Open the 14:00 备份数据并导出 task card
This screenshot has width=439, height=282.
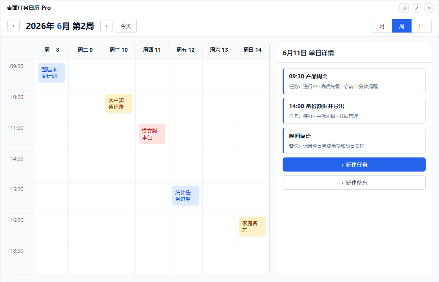(354, 111)
